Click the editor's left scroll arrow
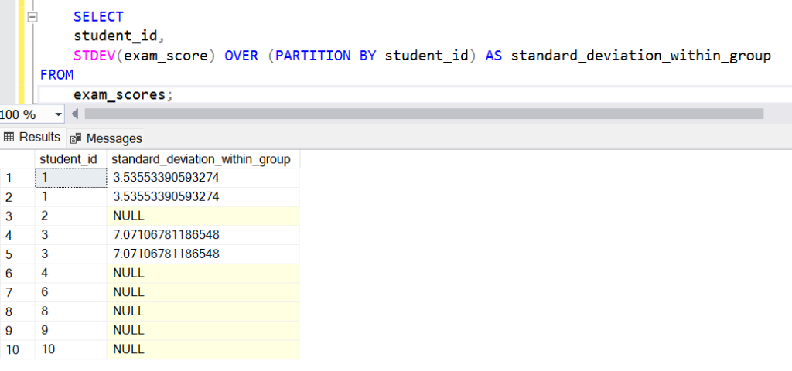This screenshot has height=371, width=792. (75, 114)
